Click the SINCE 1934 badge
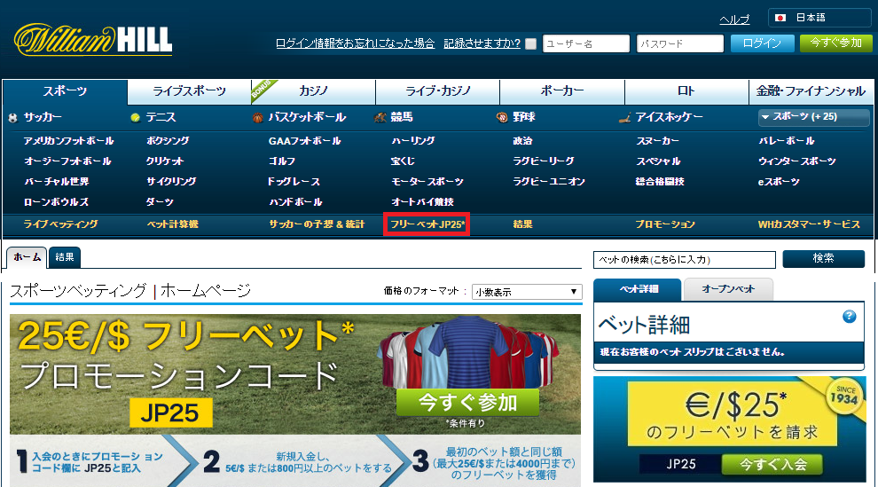Image resolution: width=878 pixels, height=487 pixels. click(x=844, y=396)
